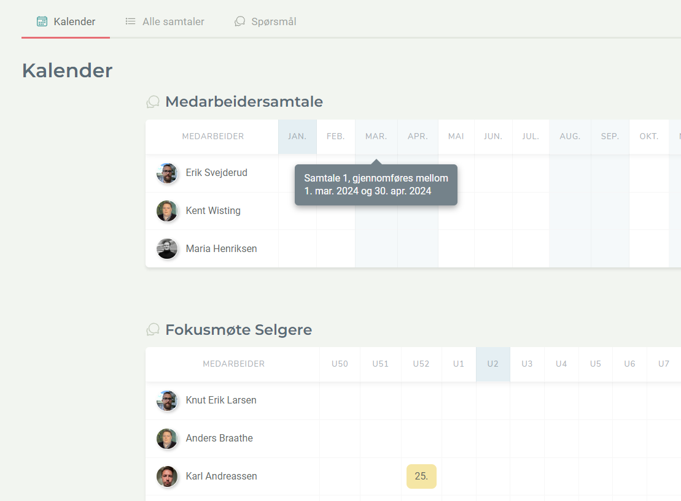Click the U6 week column header
The image size is (681, 501).
click(x=630, y=364)
